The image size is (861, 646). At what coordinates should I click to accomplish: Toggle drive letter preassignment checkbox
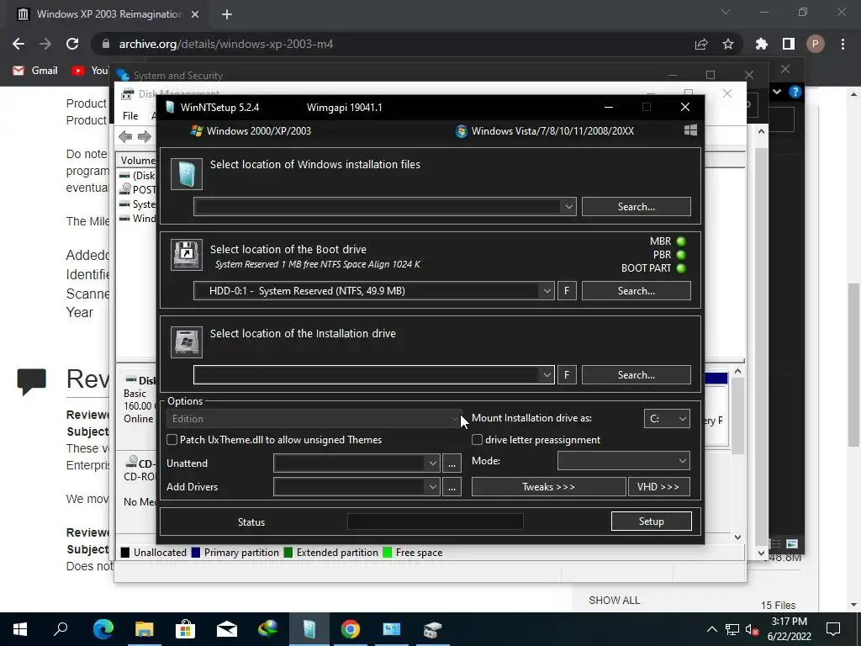478,439
